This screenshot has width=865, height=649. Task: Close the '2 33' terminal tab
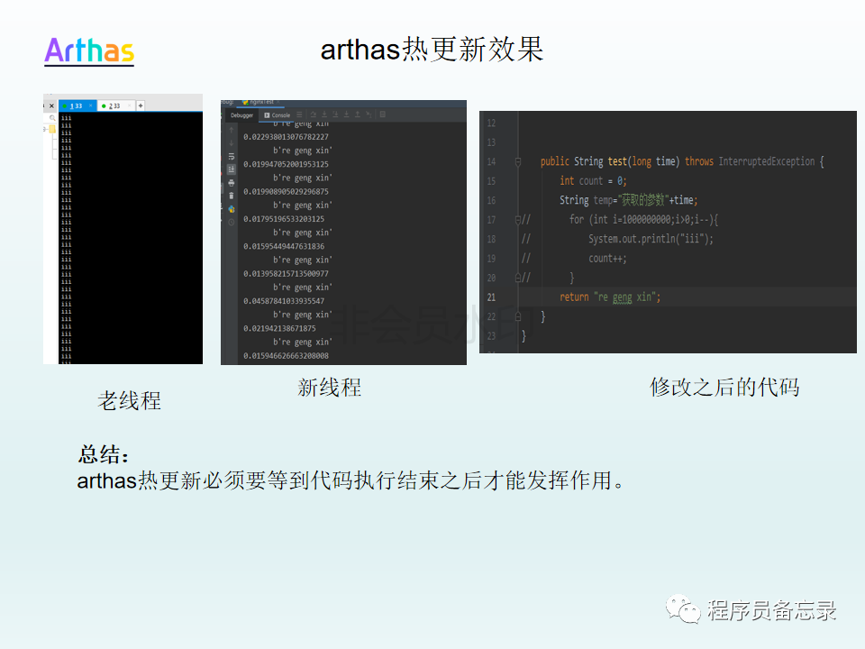click(130, 105)
